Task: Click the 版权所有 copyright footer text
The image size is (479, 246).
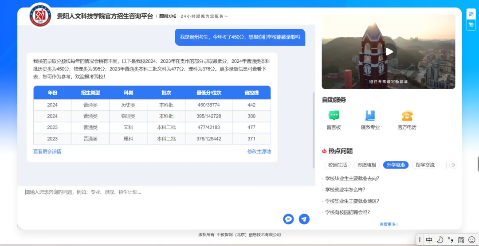Action: [239, 235]
